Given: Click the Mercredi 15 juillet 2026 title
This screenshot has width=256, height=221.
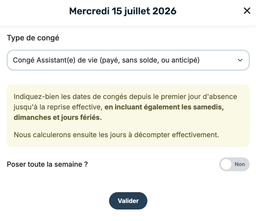Looking at the screenshot, I should (123, 11).
